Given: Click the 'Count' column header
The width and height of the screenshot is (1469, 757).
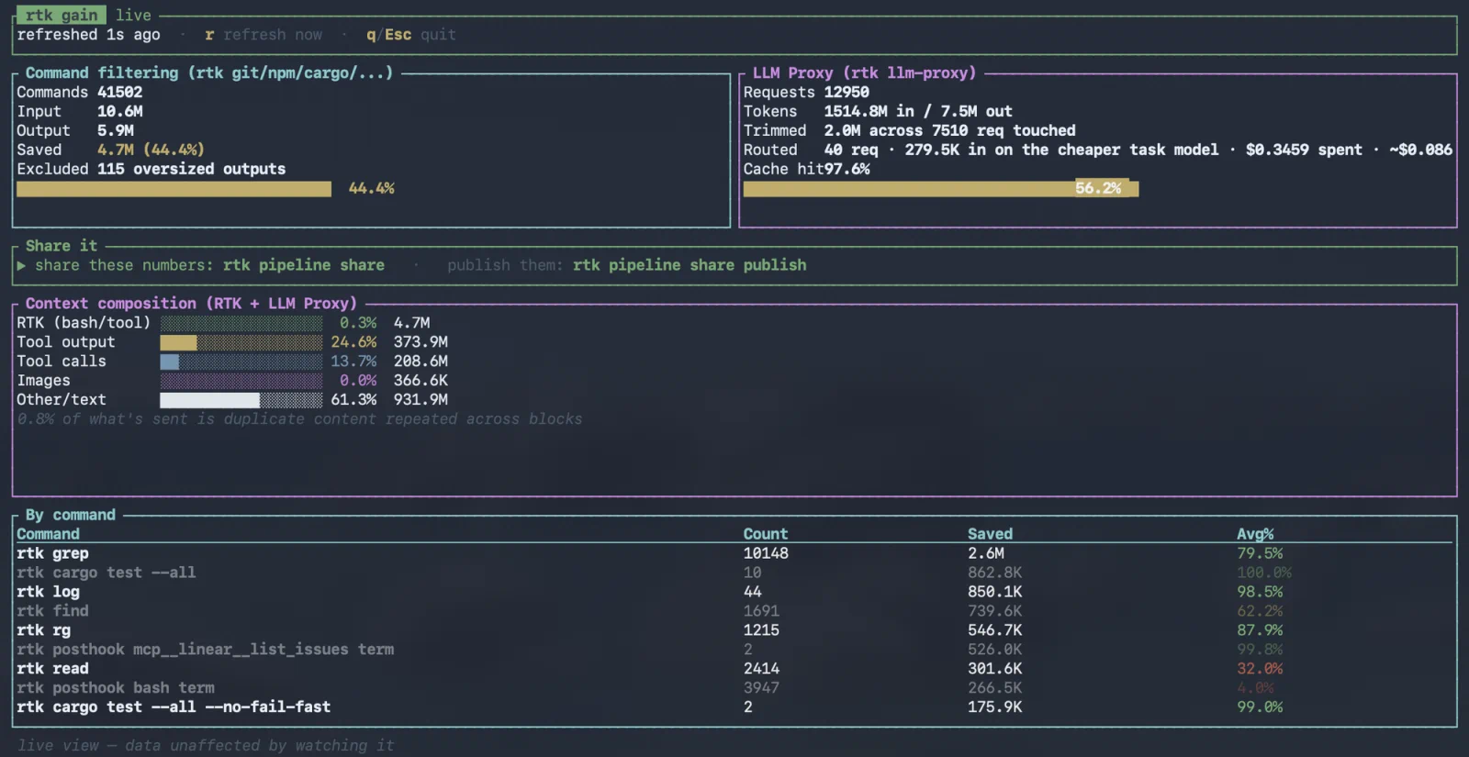Looking at the screenshot, I should tap(766, 534).
